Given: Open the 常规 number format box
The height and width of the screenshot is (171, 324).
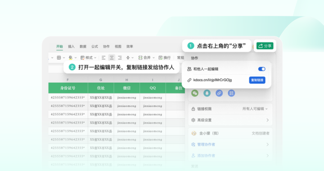Looking at the screenshot, I should tap(180, 58).
